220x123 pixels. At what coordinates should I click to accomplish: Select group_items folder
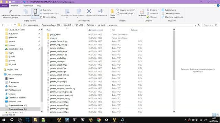pos(55,35)
